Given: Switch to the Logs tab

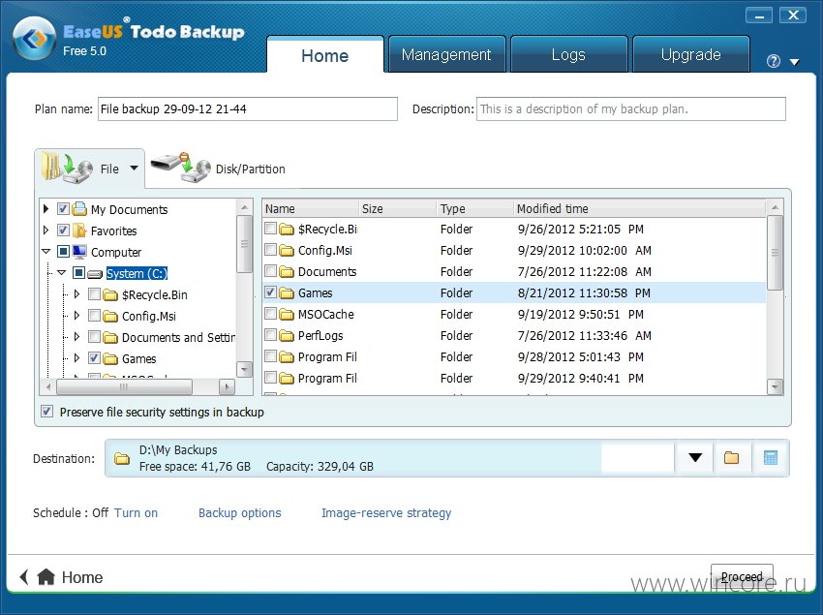Looking at the screenshot, I should (568, 54).
